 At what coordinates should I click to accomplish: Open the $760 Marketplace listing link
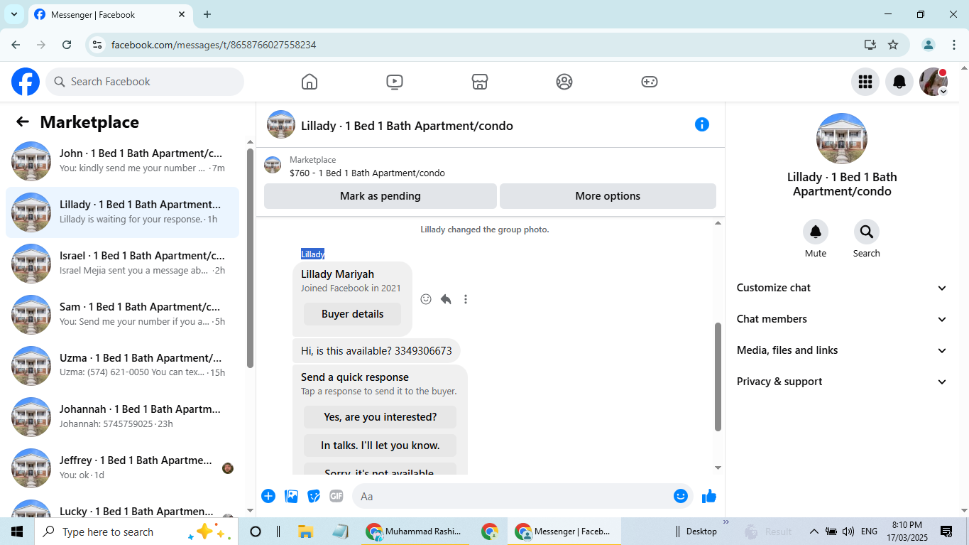(x=367, y=173)
